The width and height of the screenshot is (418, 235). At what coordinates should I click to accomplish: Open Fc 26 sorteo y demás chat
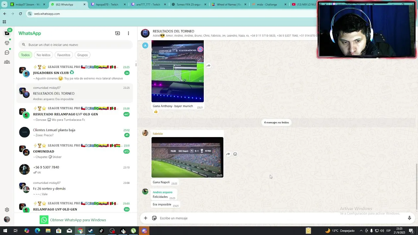click(x=74, y=188)
